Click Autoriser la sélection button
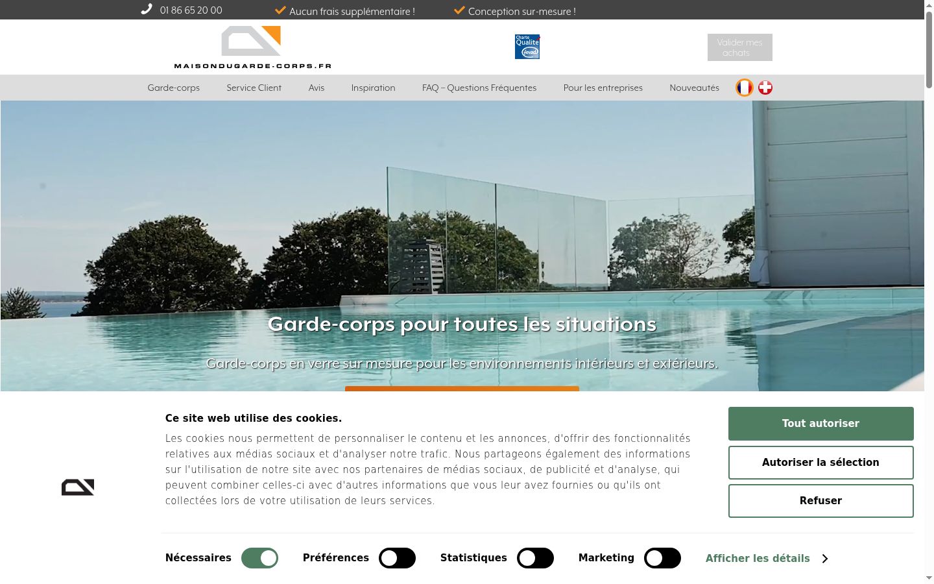934x584 pixels. [820, 463]
